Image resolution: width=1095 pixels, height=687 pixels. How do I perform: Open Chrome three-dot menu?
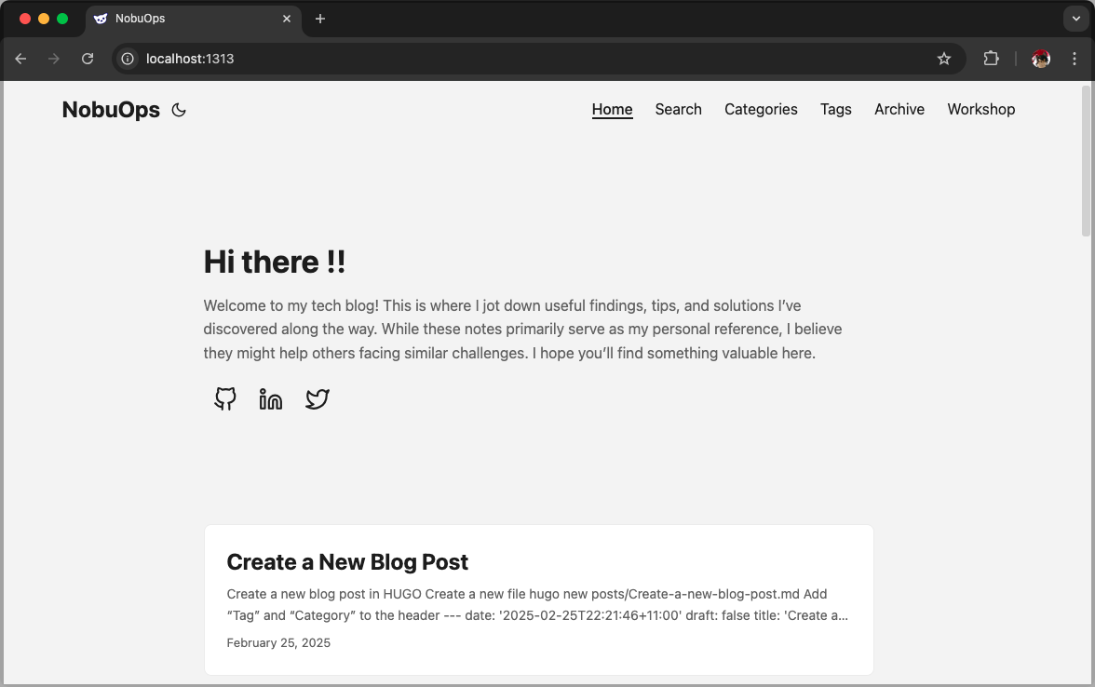[1075, 59]
